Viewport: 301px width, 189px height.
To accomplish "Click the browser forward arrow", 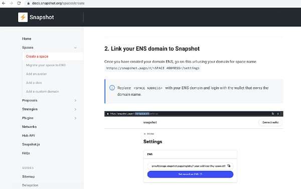I will (12, 4).
